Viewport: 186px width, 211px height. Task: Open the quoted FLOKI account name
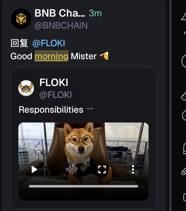(x=54, y=82)
